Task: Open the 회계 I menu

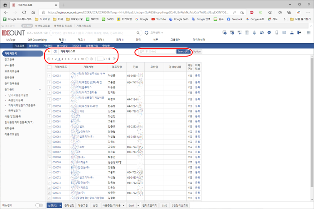Action: click(101, 40)
